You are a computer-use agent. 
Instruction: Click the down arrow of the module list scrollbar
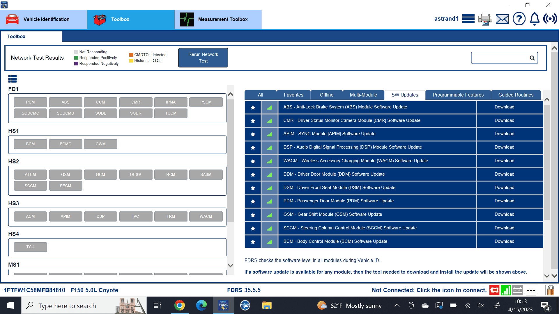tap(231, 265)
